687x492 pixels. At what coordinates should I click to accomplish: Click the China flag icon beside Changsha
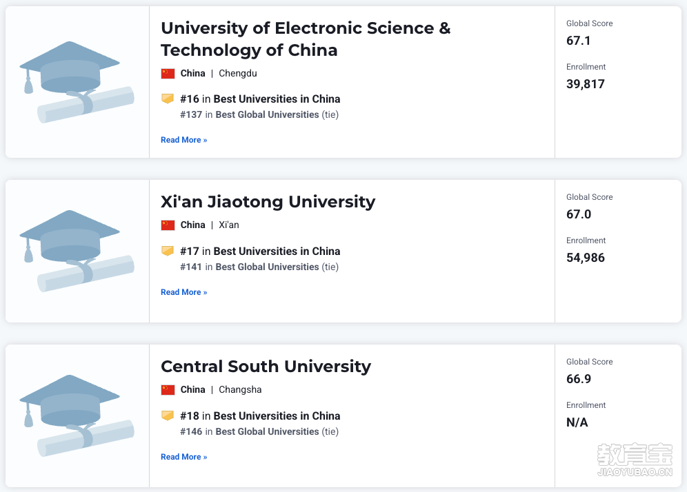[168, 389]
